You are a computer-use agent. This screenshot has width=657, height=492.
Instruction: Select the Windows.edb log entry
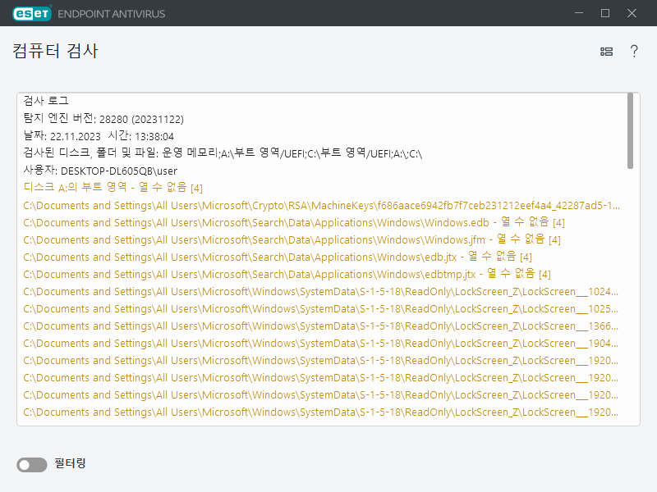coord(294,222)
